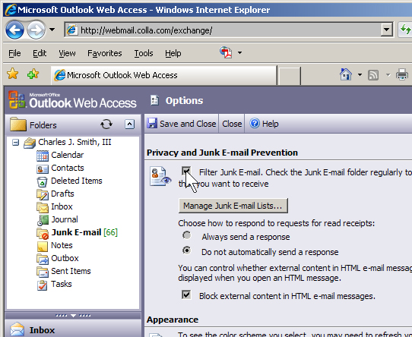The width and height of the screenshot is (412, 337).
Task: Expand the address bar dropdown list
Action: (x=386, y=30)
